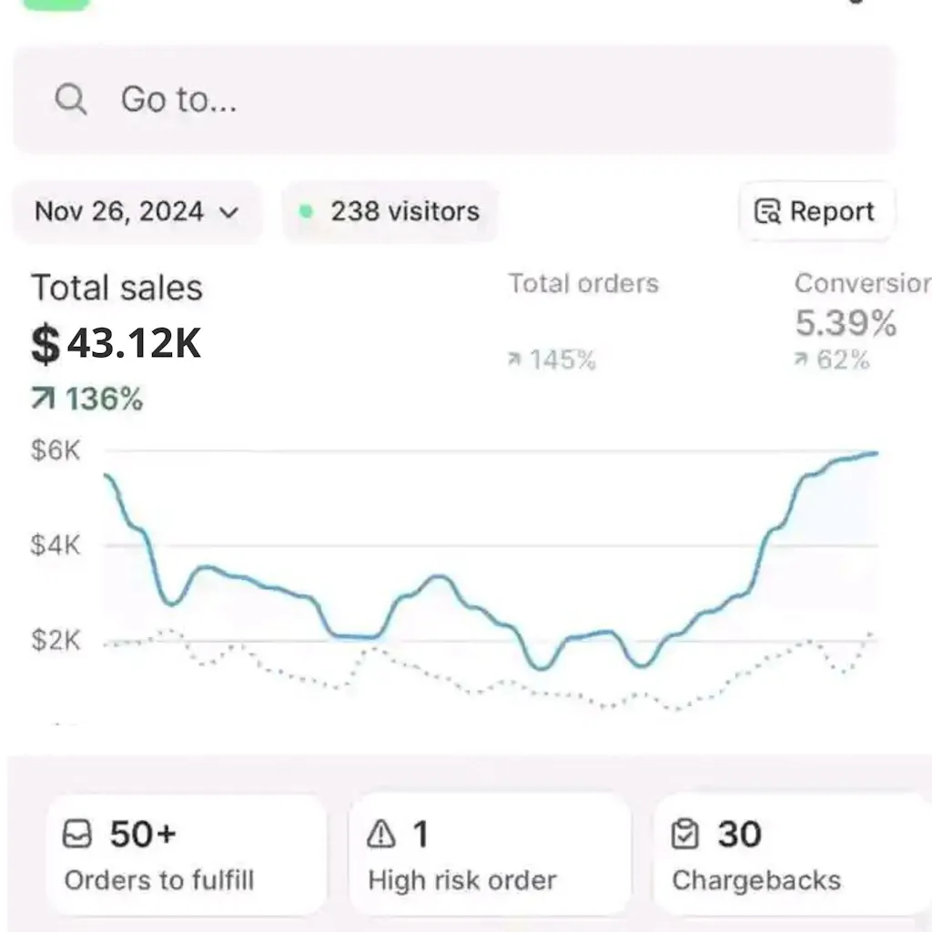Open the Report button
932x932 pixels.
click(x=816, y=212)
